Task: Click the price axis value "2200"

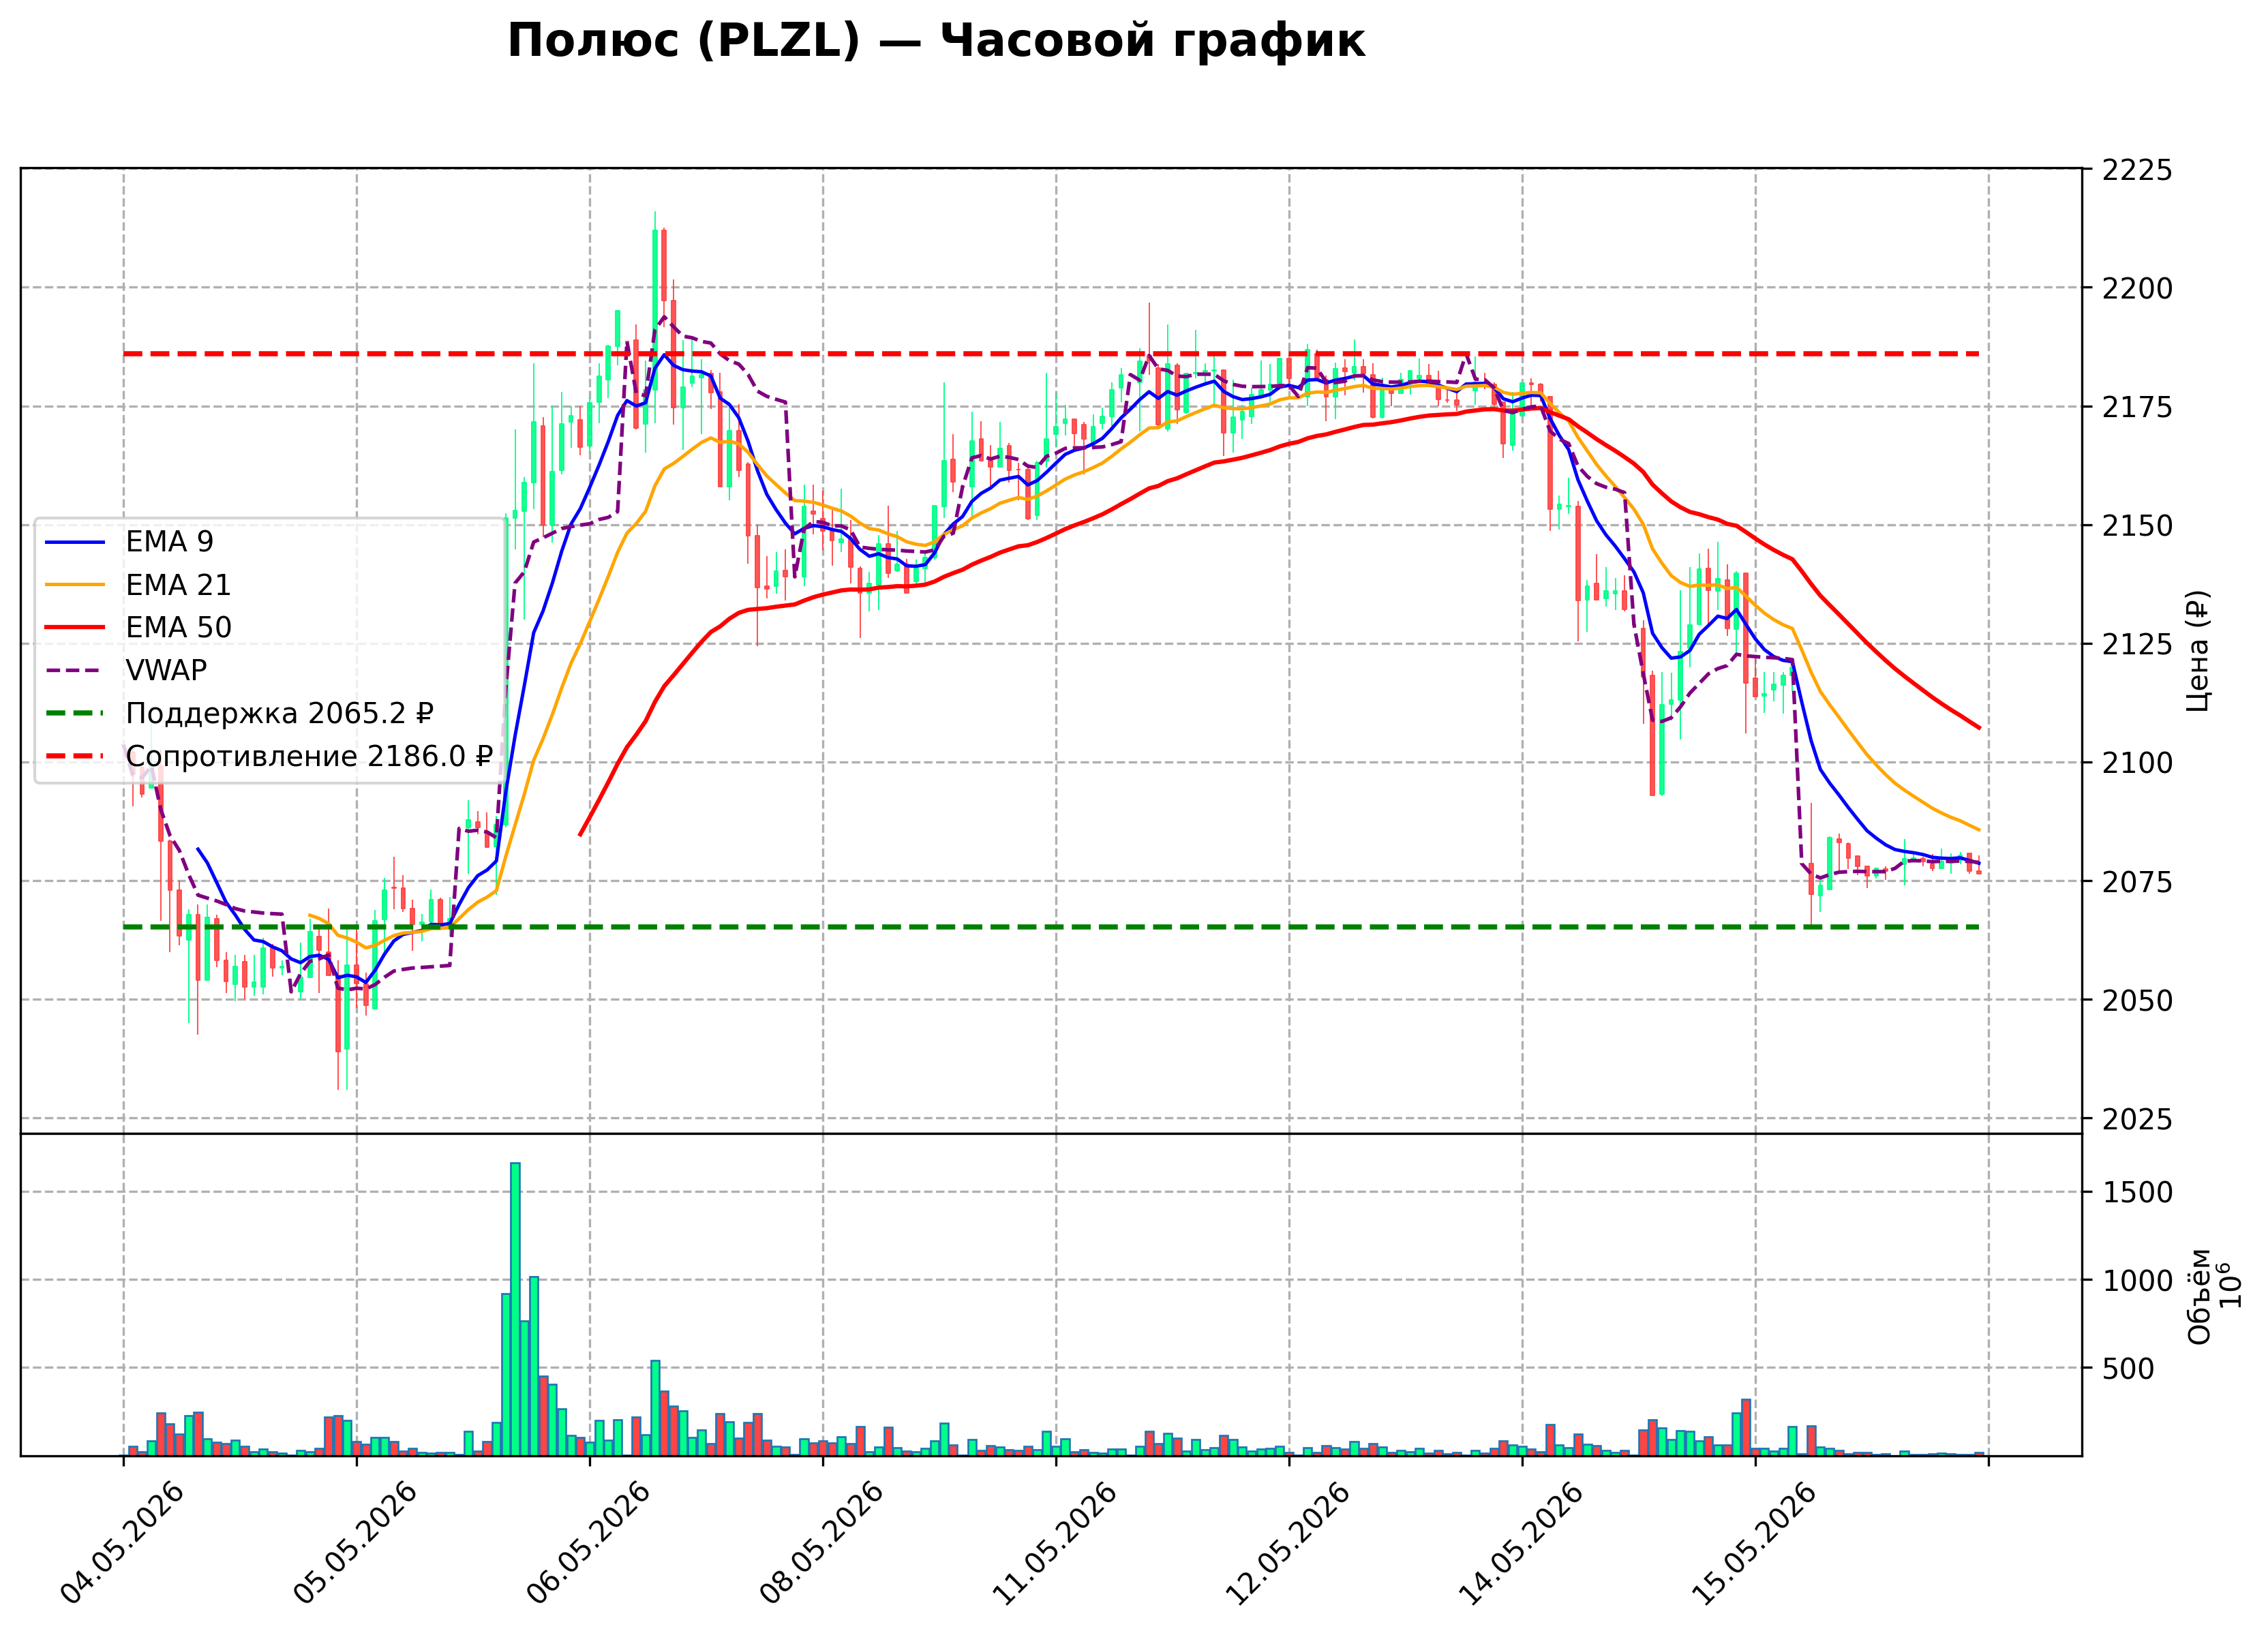Action: [x=2137, y=289]
